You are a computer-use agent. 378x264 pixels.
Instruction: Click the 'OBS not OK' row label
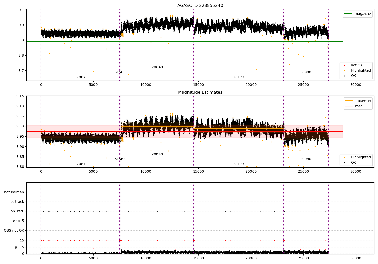pos(14,230)
